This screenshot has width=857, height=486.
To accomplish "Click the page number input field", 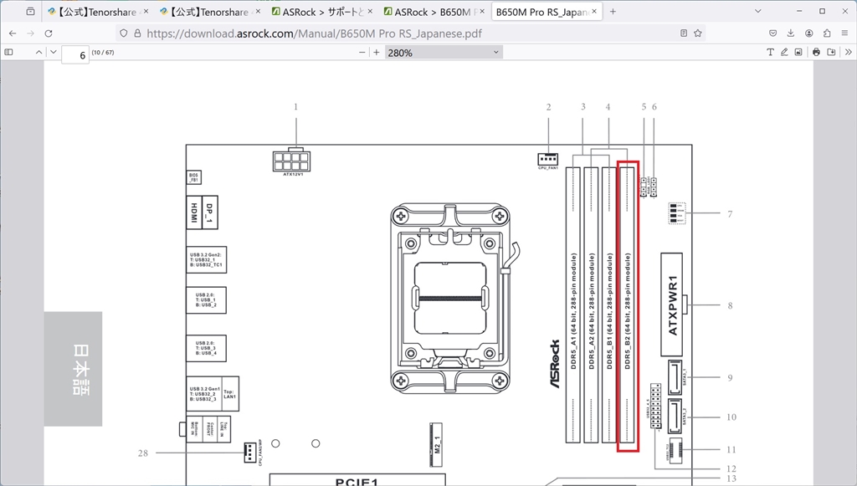I will [75, 54].
